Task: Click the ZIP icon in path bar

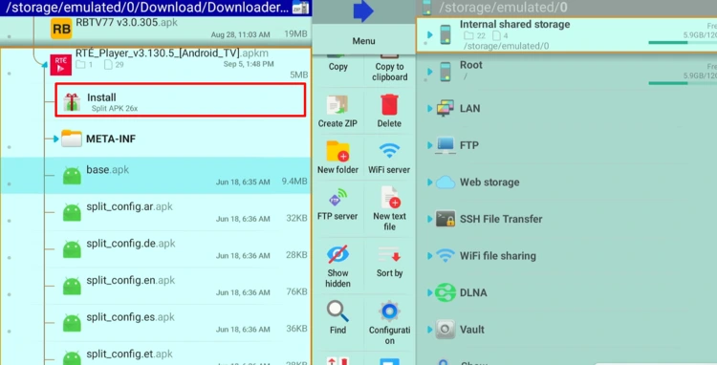Action: click(300, 8)
